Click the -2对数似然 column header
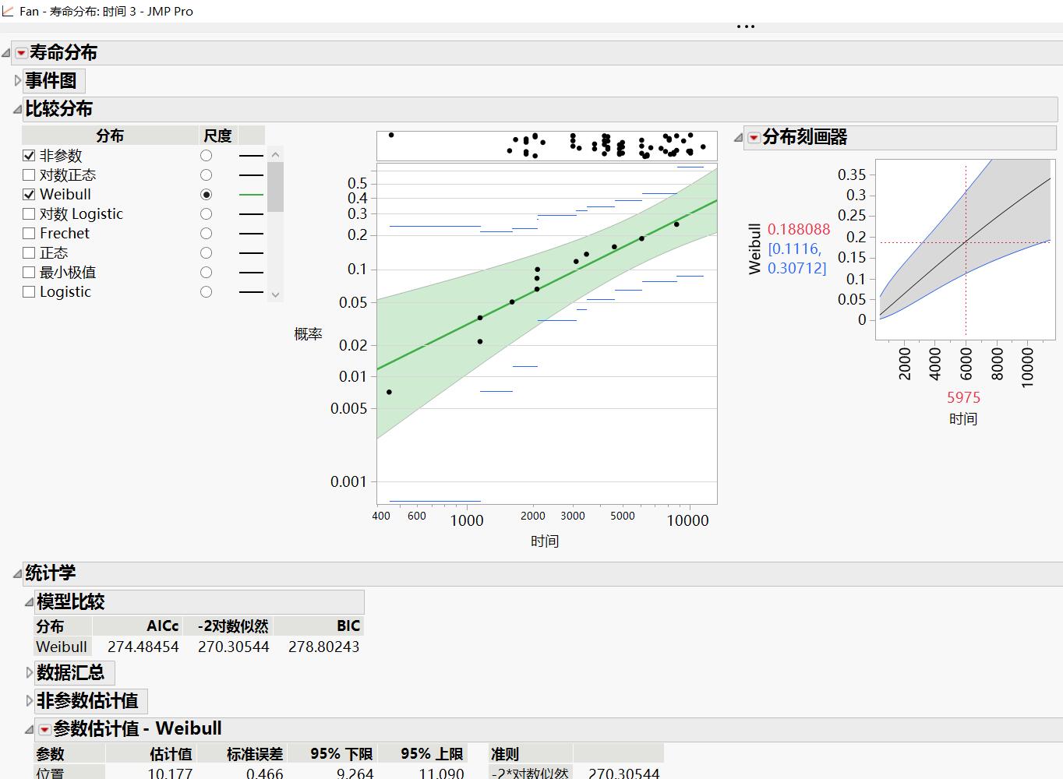Viewport: 1063px width, 779px height. point(228,626)
